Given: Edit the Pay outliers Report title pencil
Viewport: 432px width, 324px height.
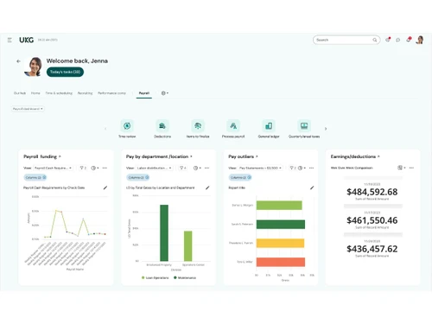Looking at the screenshot, I should click(x=312, y=187).
